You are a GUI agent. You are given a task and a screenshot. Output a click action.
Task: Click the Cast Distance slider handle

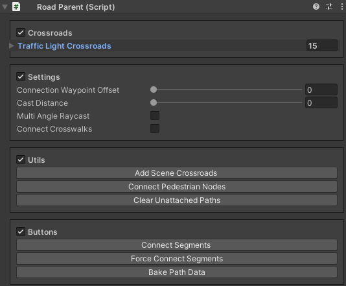click(154, 102)
